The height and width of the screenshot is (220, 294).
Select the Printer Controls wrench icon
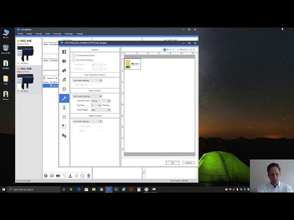coord(64,98)
